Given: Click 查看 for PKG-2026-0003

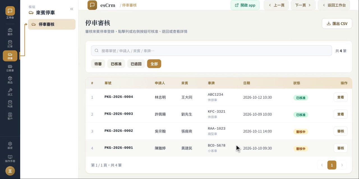Looking at the screenshot, I should pyautogui.click(x=340, y=114).
